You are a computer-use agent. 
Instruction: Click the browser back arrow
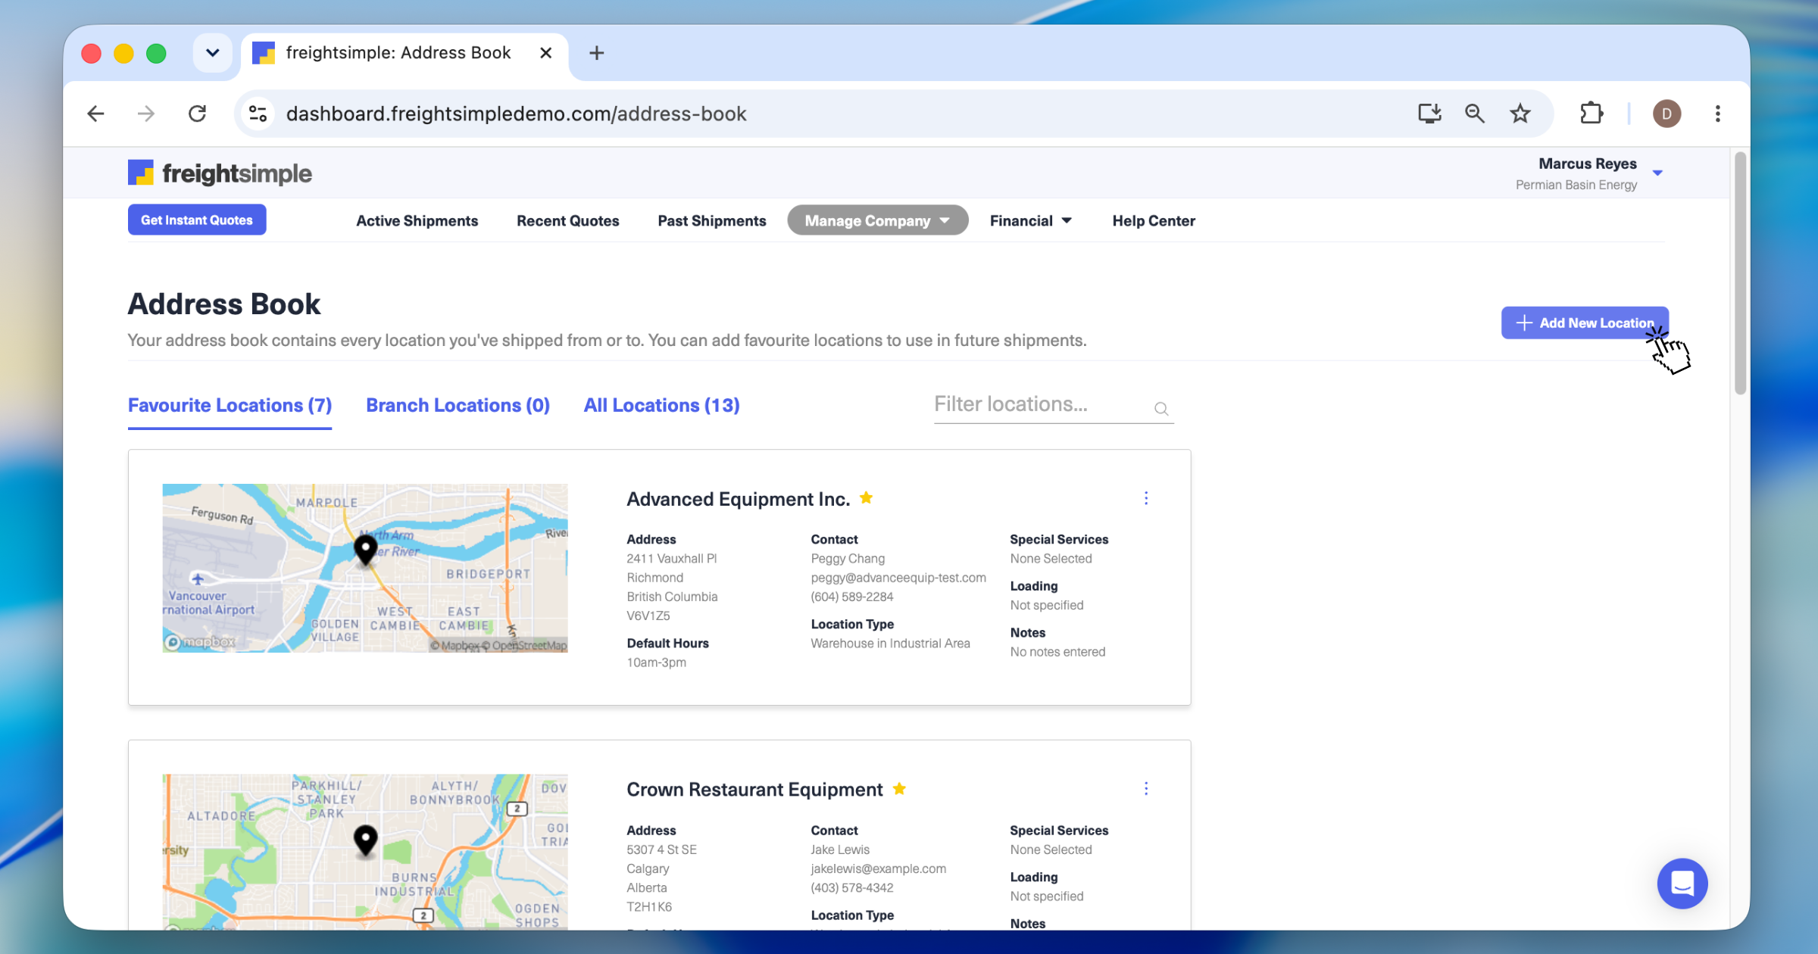pyautogui.click(x=95, y=114)
